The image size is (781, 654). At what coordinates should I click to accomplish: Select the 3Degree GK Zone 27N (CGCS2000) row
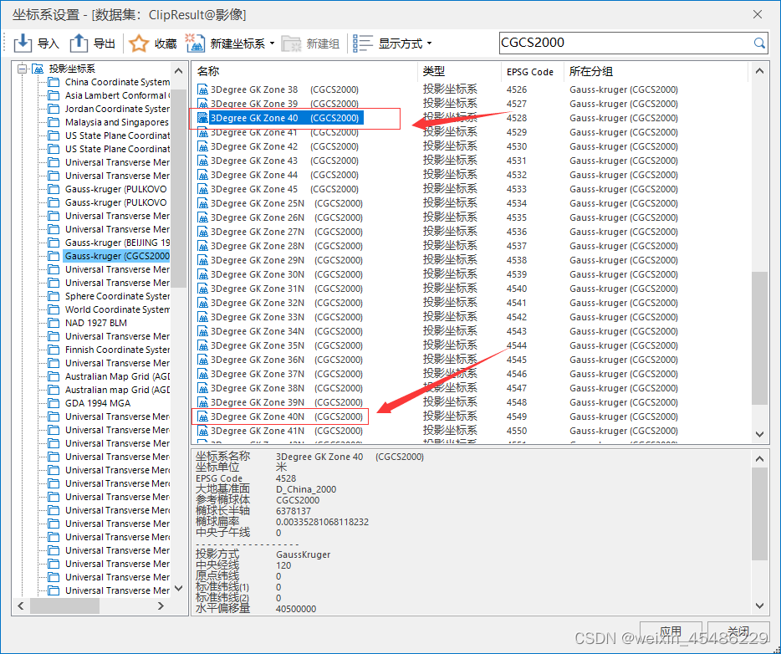click(x=280, y=232)
